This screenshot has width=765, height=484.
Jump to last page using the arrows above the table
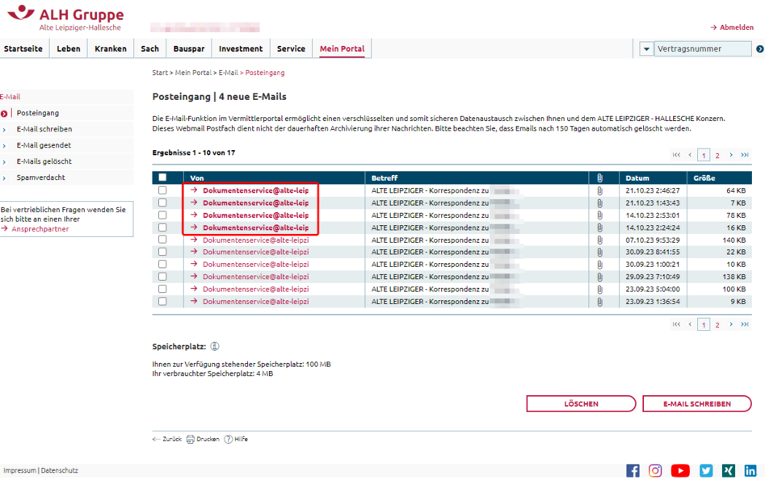point(745,155)
